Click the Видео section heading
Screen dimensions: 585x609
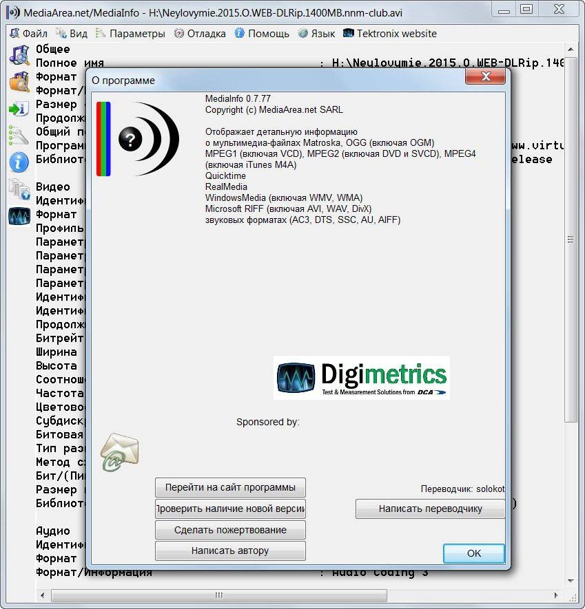pos(53,186)
